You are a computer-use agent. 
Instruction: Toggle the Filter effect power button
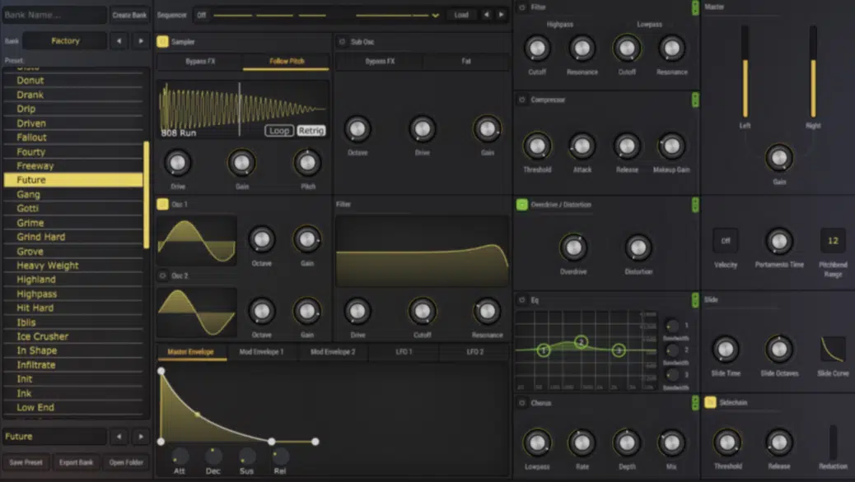click(x=522, y=7)
